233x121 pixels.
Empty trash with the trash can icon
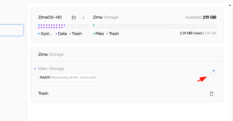[x=212, y=94]
